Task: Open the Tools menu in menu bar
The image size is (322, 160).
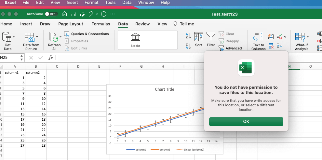Action: [111, 3]
